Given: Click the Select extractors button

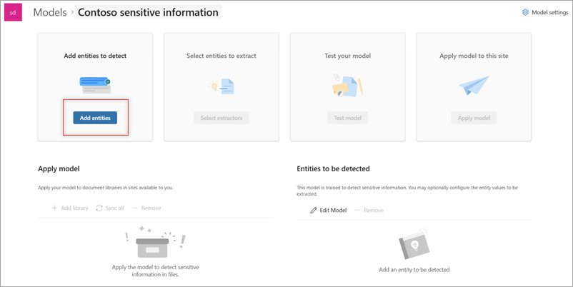Looking at the screenshot, I should click(221, 118).
